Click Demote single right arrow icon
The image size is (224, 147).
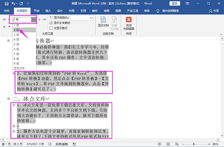pyautogui.click(x=39, y=20)
